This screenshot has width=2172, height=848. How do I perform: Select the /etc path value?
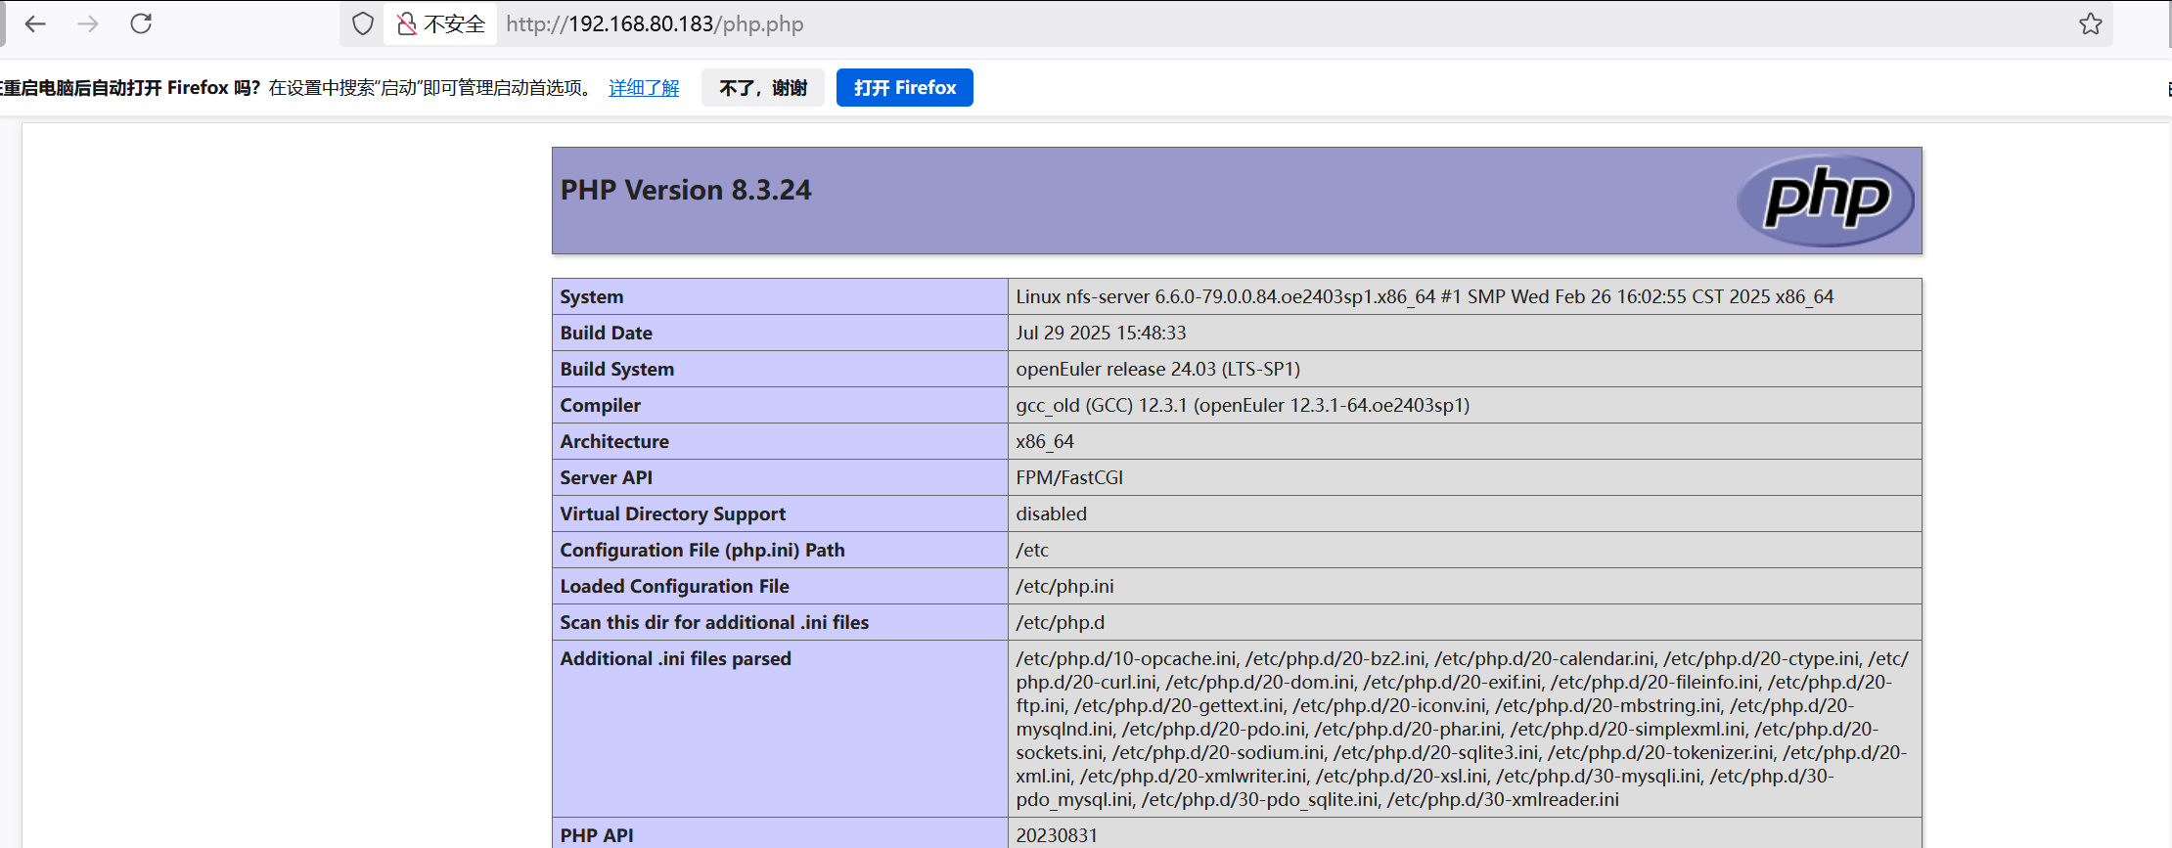click(1032, 550)
